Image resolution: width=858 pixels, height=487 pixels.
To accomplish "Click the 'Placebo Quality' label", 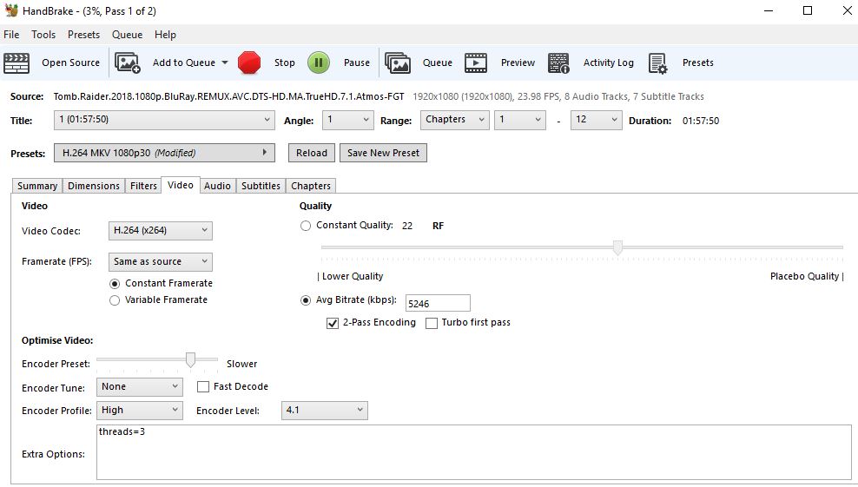I will (x=804, y=277).
